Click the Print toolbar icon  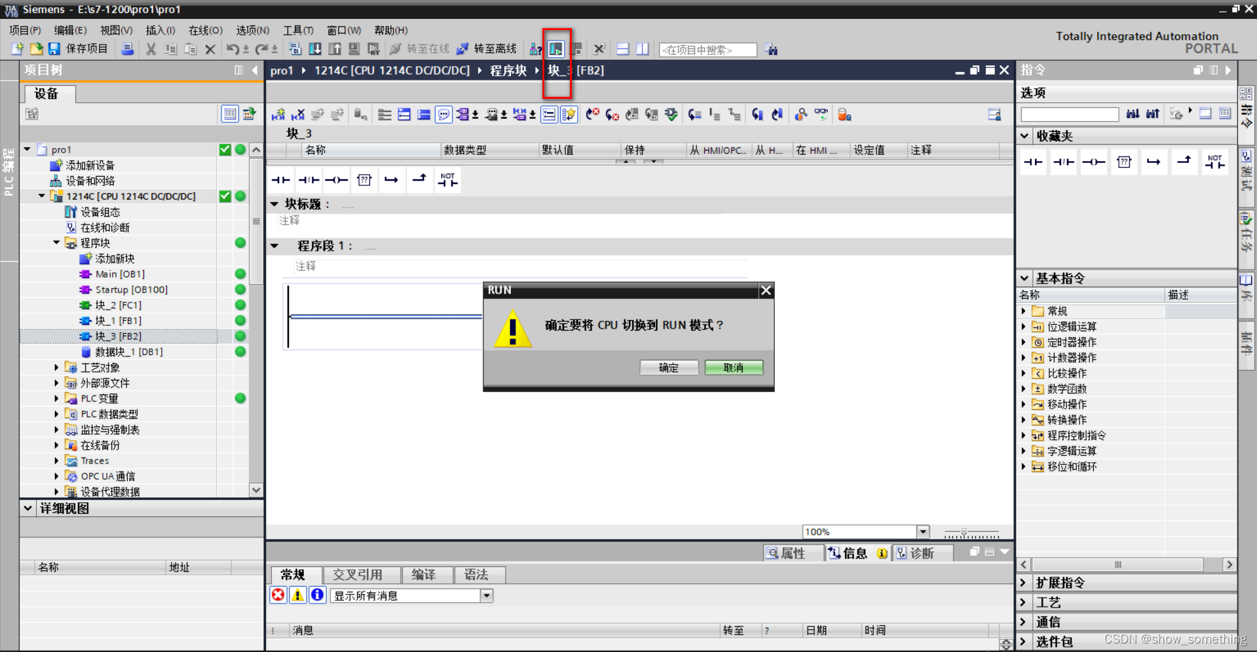(128, 49)
